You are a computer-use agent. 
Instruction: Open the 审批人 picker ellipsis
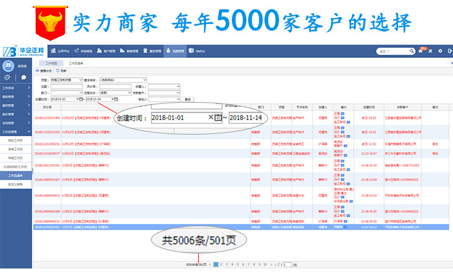(x=178, y=100)
